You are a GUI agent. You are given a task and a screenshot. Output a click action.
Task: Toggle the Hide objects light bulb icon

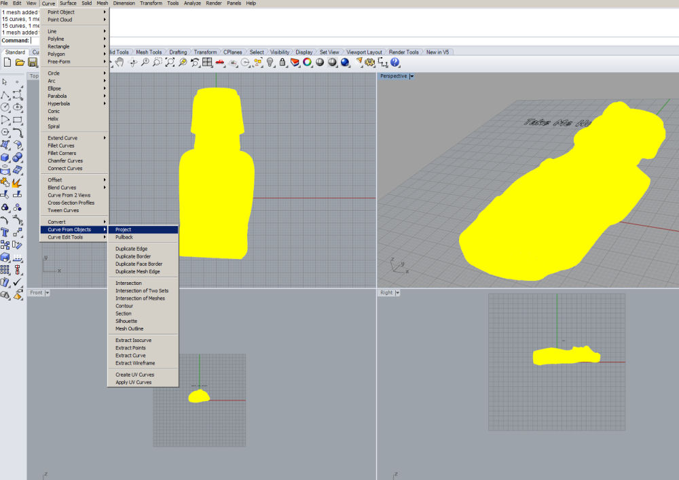click(270, 63)
